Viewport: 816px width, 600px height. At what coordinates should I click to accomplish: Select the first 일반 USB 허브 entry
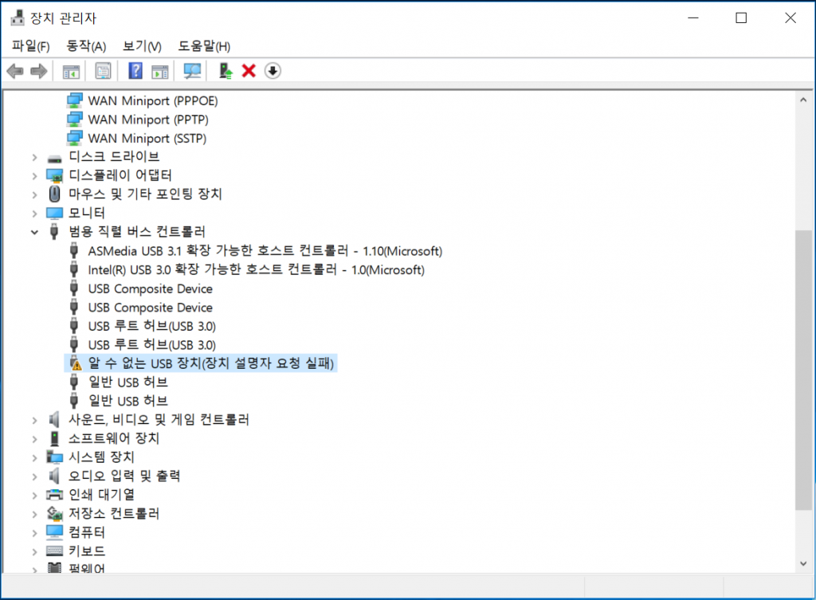click(128, 382)
